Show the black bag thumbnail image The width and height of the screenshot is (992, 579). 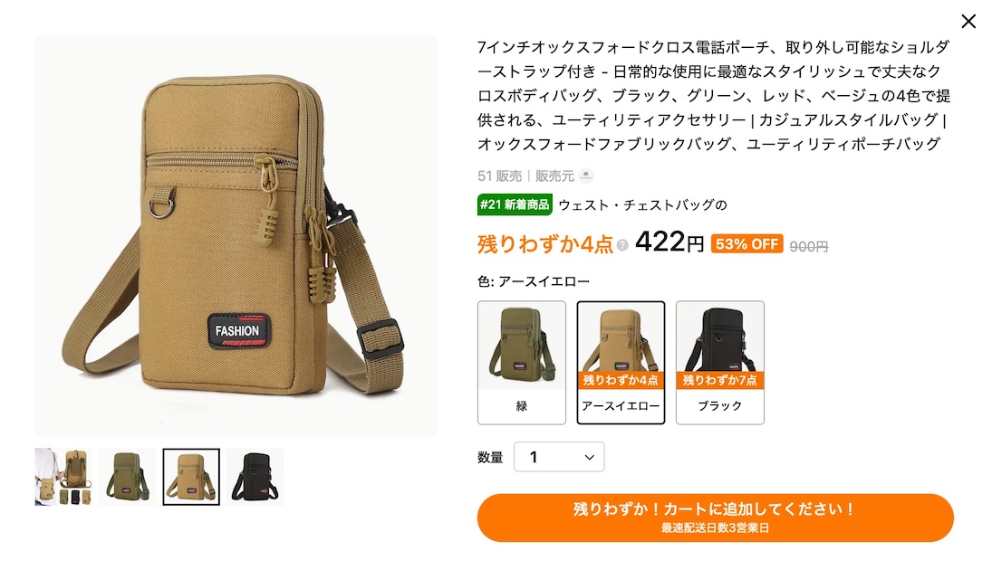[x=255, y=477]
